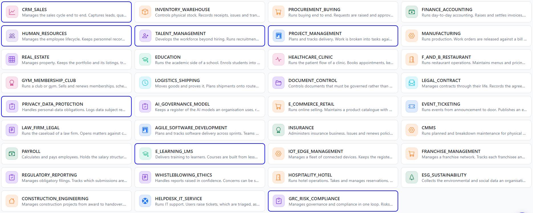Click the HEALTHCARE_CLINIC pulse icon
This screenshot has width=533, height=213.
[278, 60]
